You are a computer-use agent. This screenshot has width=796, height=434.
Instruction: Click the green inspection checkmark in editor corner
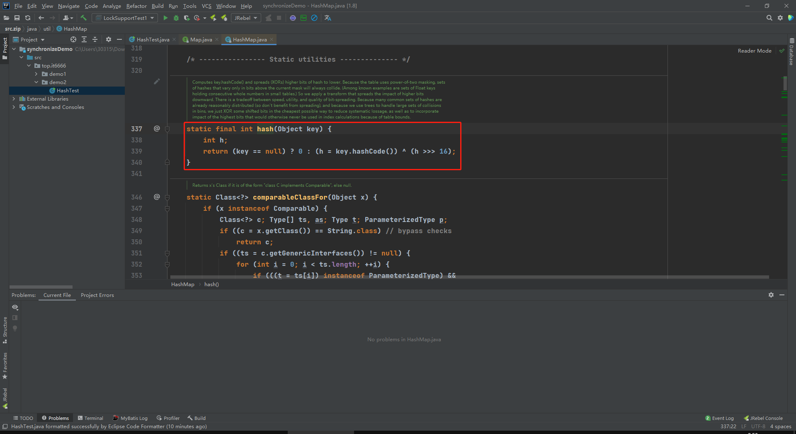click(x=782, y=51)
